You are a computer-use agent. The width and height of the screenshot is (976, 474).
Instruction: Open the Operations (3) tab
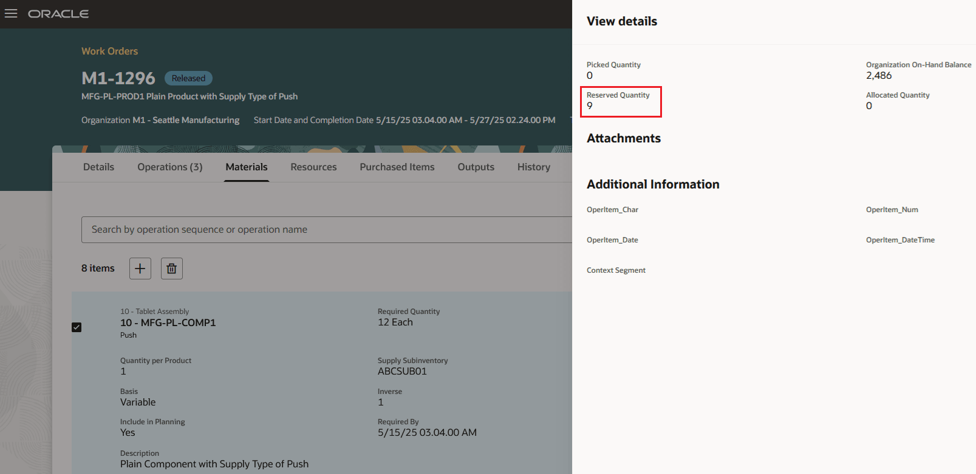(169, 167)
